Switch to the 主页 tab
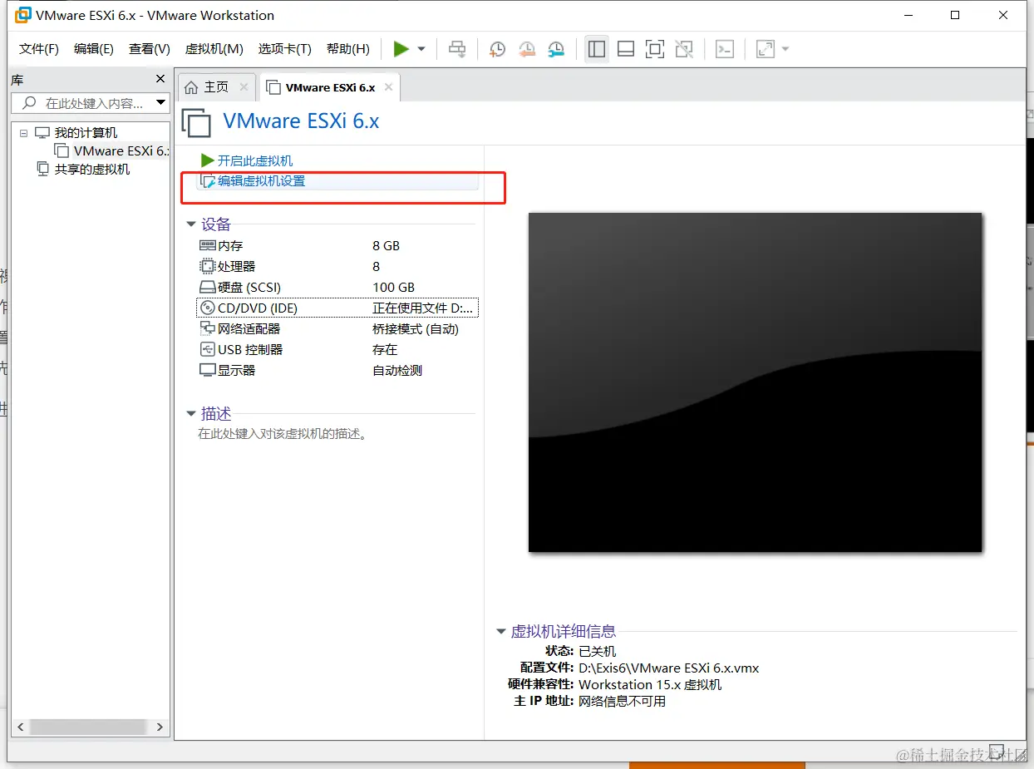1034x769 pixels. coord(216,86)
